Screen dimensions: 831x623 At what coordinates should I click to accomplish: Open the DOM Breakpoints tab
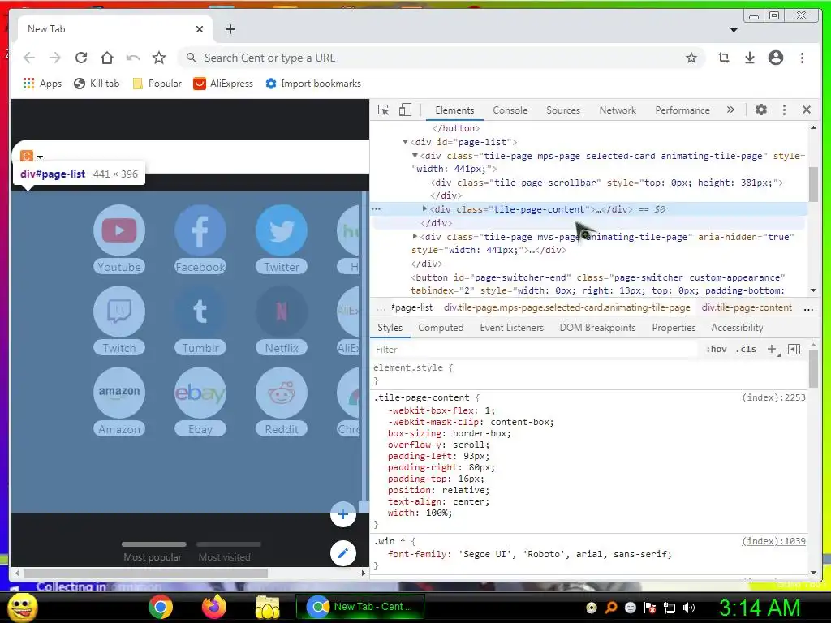pos(597,328)
